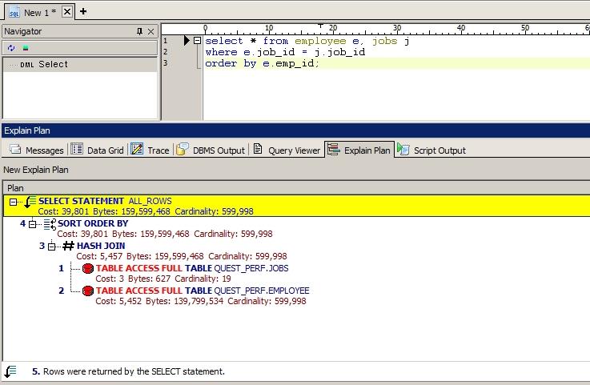
Task: Click the red EMPLOYEE table access icon
Action: pyautogui.click(x=87, y=291)
